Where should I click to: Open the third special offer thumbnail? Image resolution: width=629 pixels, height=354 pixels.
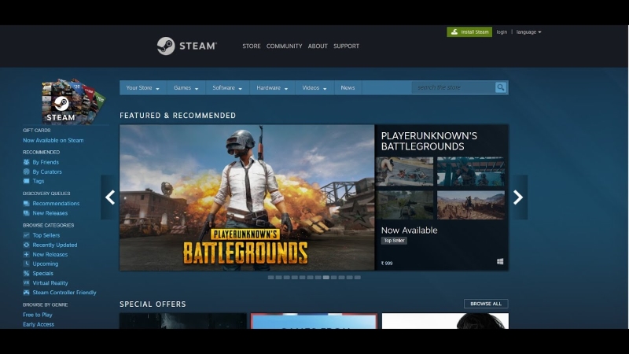[445, 321]
